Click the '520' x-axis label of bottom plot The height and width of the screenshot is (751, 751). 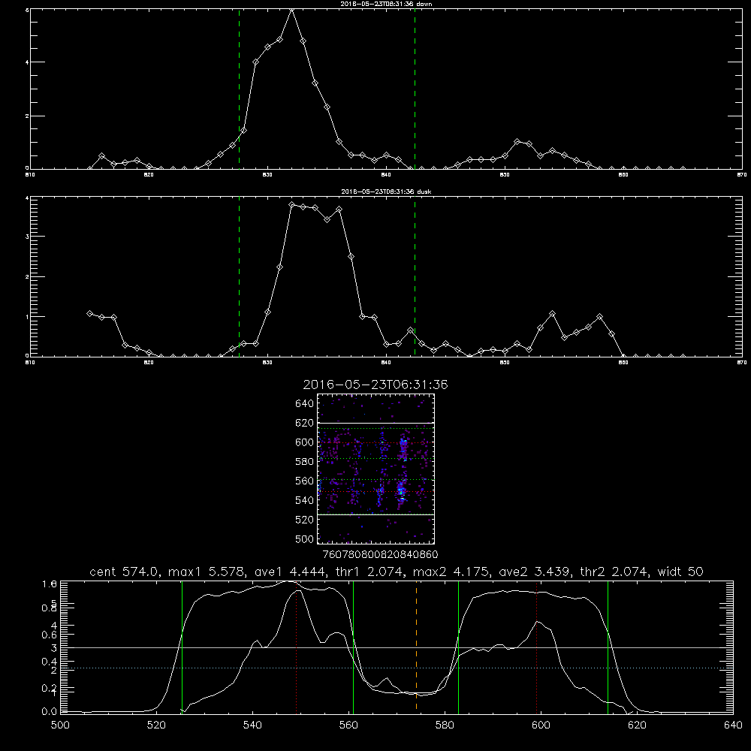pos(156,725)
